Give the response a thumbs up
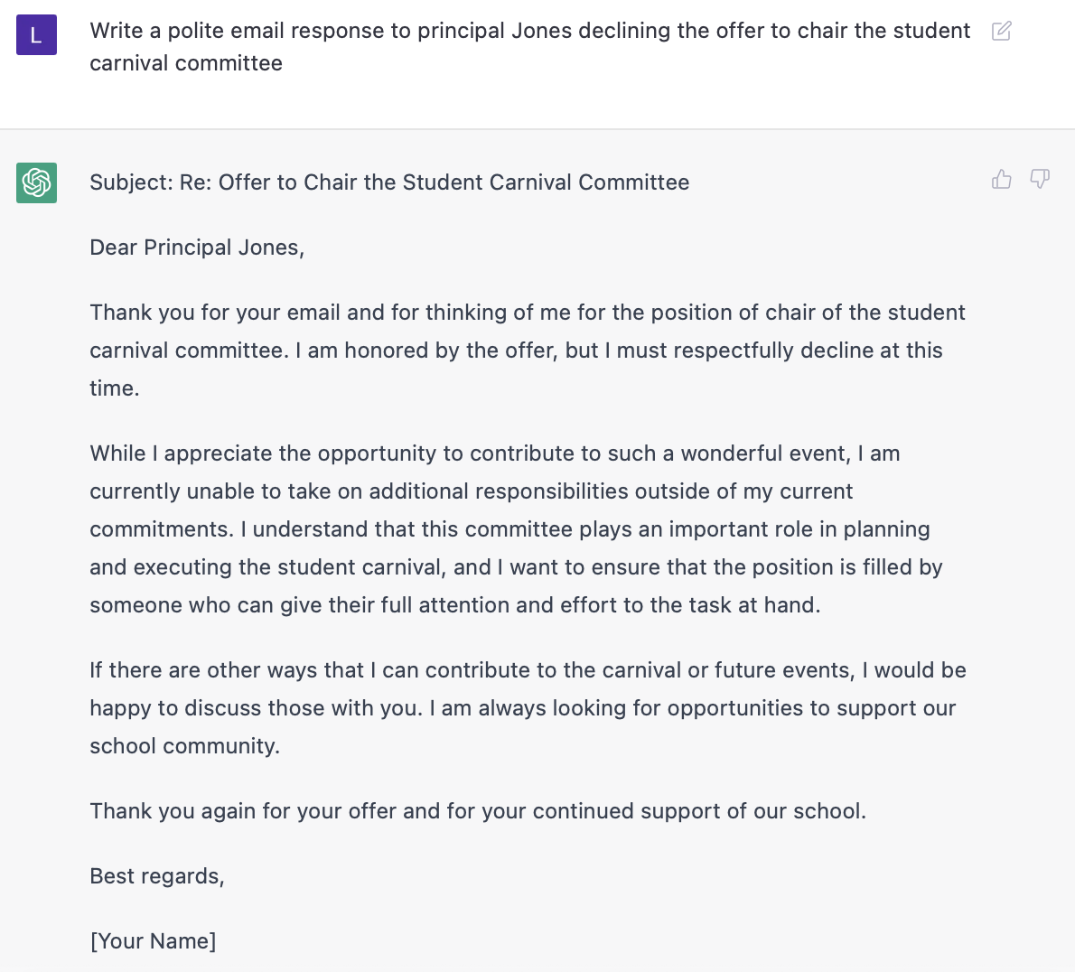Screen dimensions: 1075x972 click(x=1001, y=179)
